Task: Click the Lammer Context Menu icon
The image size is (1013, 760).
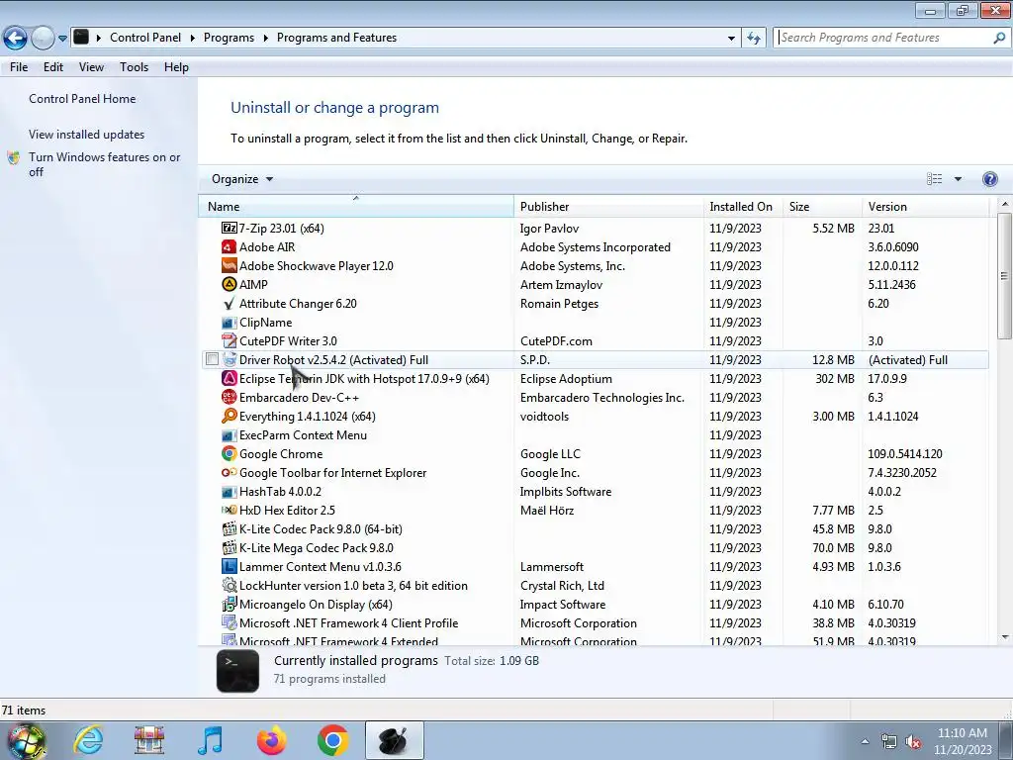Action: pyautogui.click(x=229, y=566)
